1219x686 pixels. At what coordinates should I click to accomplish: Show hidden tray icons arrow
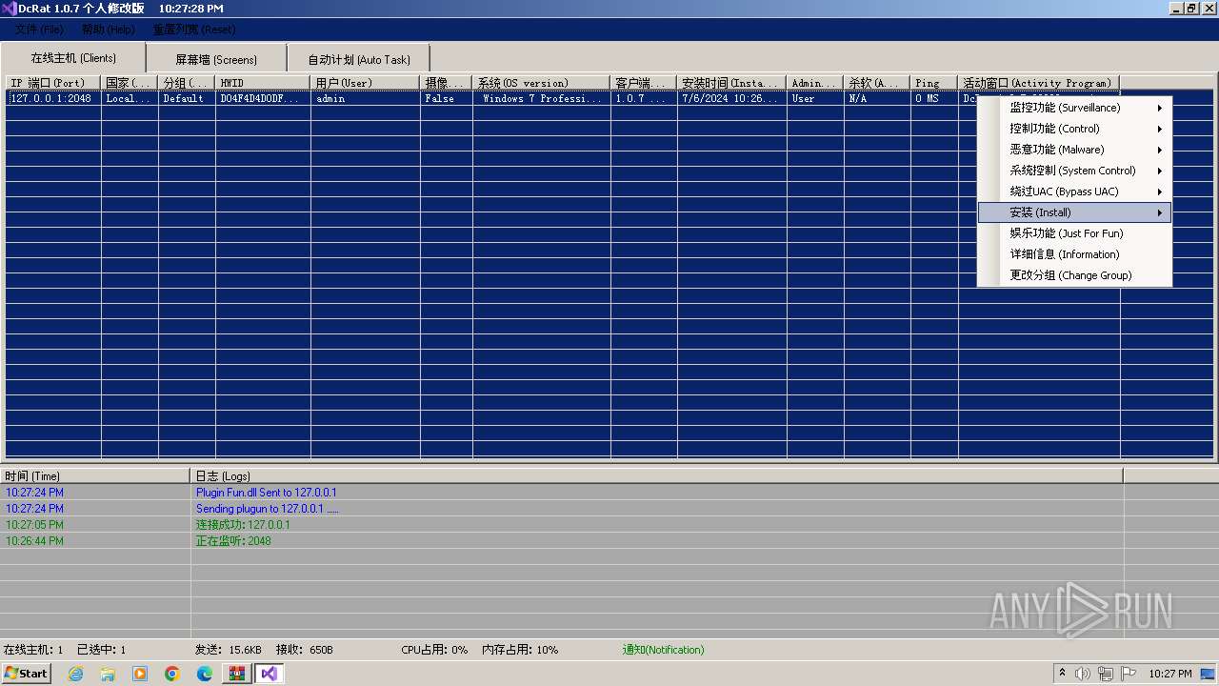click(x=1062, y=674)
